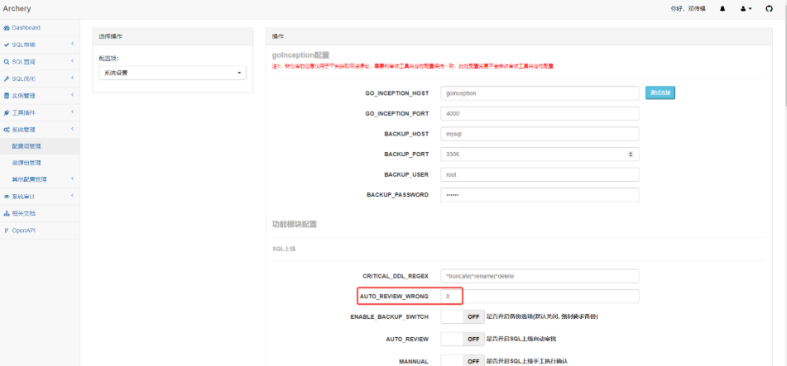Toggle the ENABLE_BACKUP_SWITCH switch

point(463,317)
